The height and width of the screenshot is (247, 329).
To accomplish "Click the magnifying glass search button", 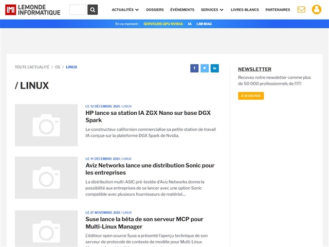I will [93, 10].
